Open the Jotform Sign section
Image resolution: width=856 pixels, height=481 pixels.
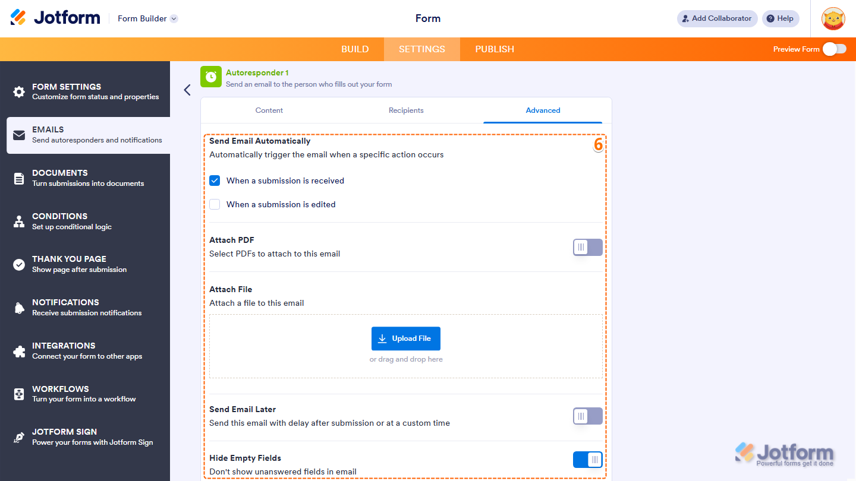(19, 436)
